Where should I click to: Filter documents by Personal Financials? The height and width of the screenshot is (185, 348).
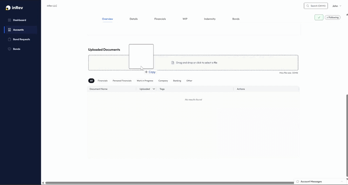tap(122, 81)
